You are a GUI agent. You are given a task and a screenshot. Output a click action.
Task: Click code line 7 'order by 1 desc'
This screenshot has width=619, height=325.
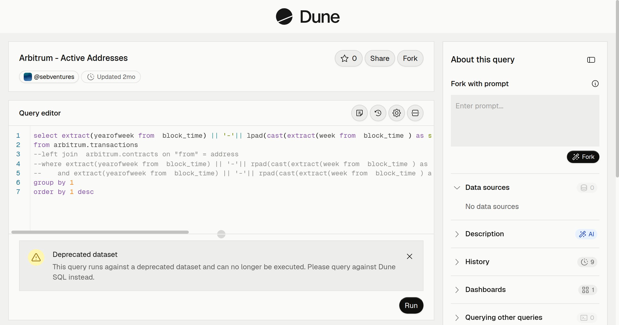click(64, 192)
